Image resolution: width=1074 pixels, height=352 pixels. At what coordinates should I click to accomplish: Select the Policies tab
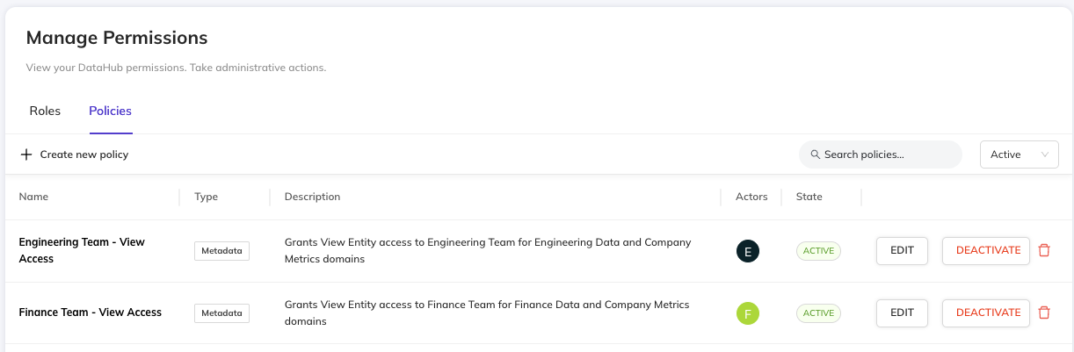(110, 111)
